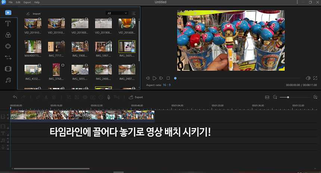Switch media library to list view

[134, 13]
